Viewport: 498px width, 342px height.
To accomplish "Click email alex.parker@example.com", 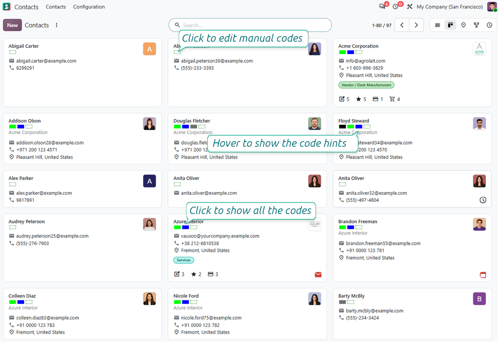I will tap(44, 193).
